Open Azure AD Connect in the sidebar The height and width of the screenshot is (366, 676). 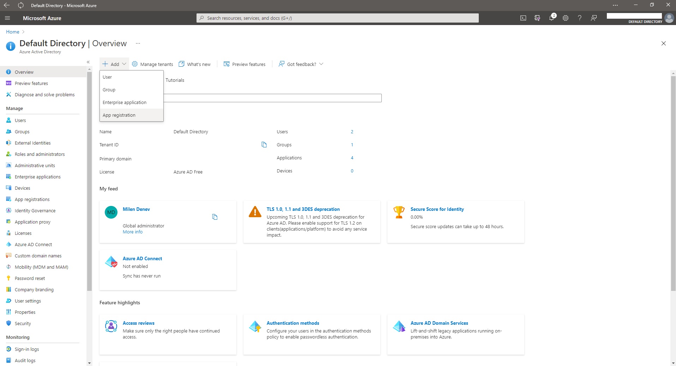coord(33,244)
